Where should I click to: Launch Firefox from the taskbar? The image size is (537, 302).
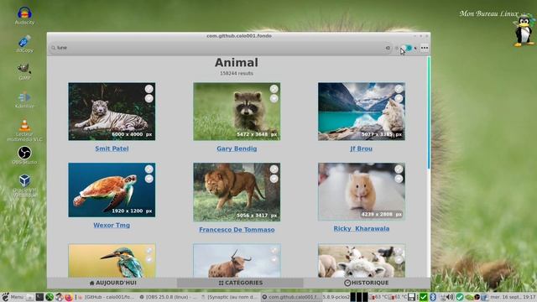69,297
